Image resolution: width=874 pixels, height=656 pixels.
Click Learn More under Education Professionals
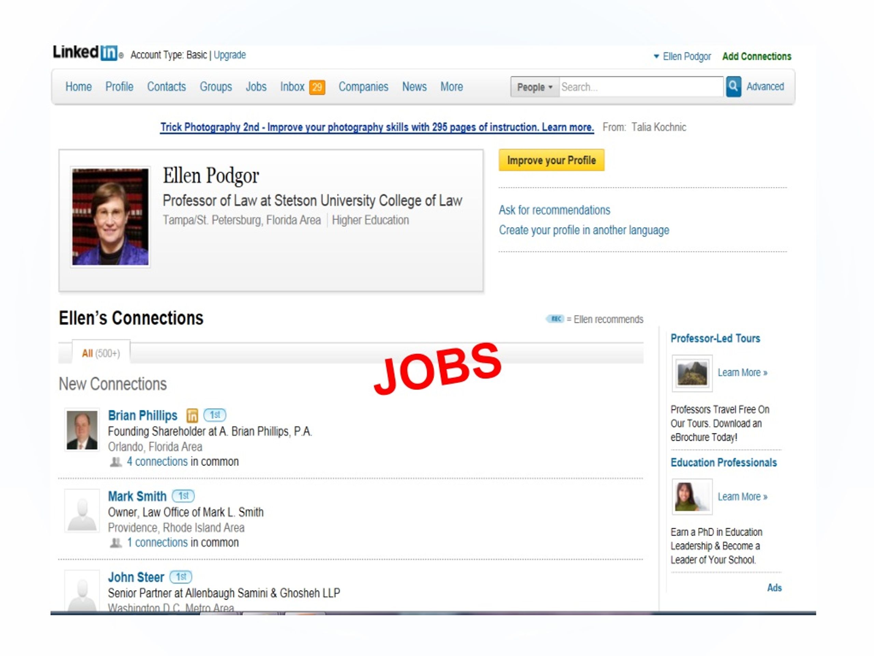743,497
